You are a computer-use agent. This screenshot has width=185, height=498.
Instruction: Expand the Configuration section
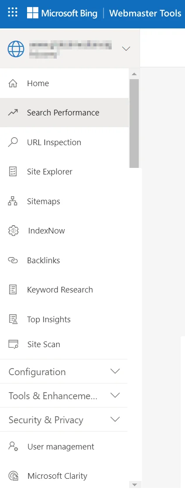click(63, 372)
